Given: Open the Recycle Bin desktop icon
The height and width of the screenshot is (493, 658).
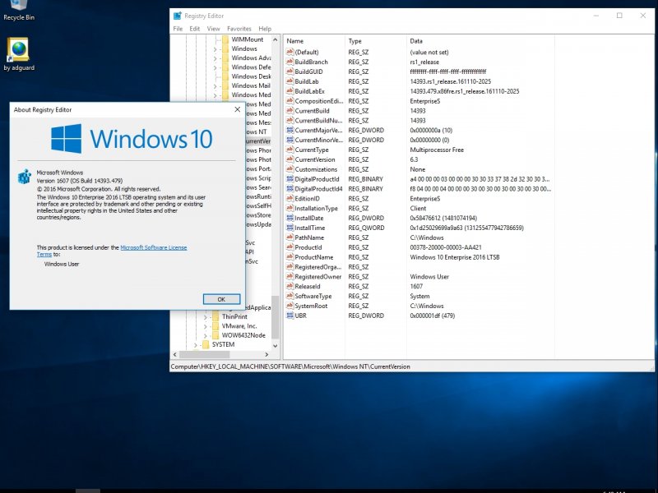Looking at the screenshot, I should click(18, 11).
